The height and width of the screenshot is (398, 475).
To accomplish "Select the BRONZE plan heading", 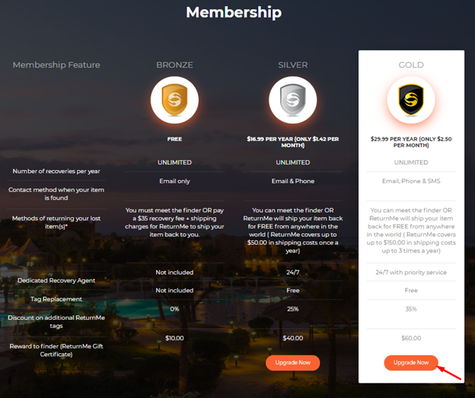I will [x=174, y=65].
